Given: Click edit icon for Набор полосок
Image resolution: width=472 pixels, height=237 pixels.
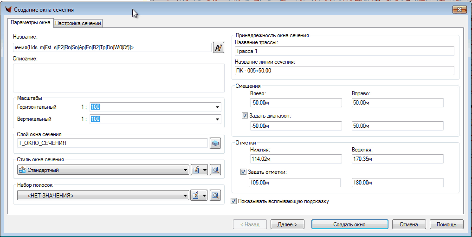Looking at the screenshot, I should (196, 196).
